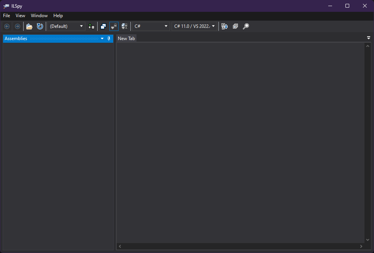374x253 pixels.
Task: Start a search with the magnifier icon
Action: pos(246,26)
